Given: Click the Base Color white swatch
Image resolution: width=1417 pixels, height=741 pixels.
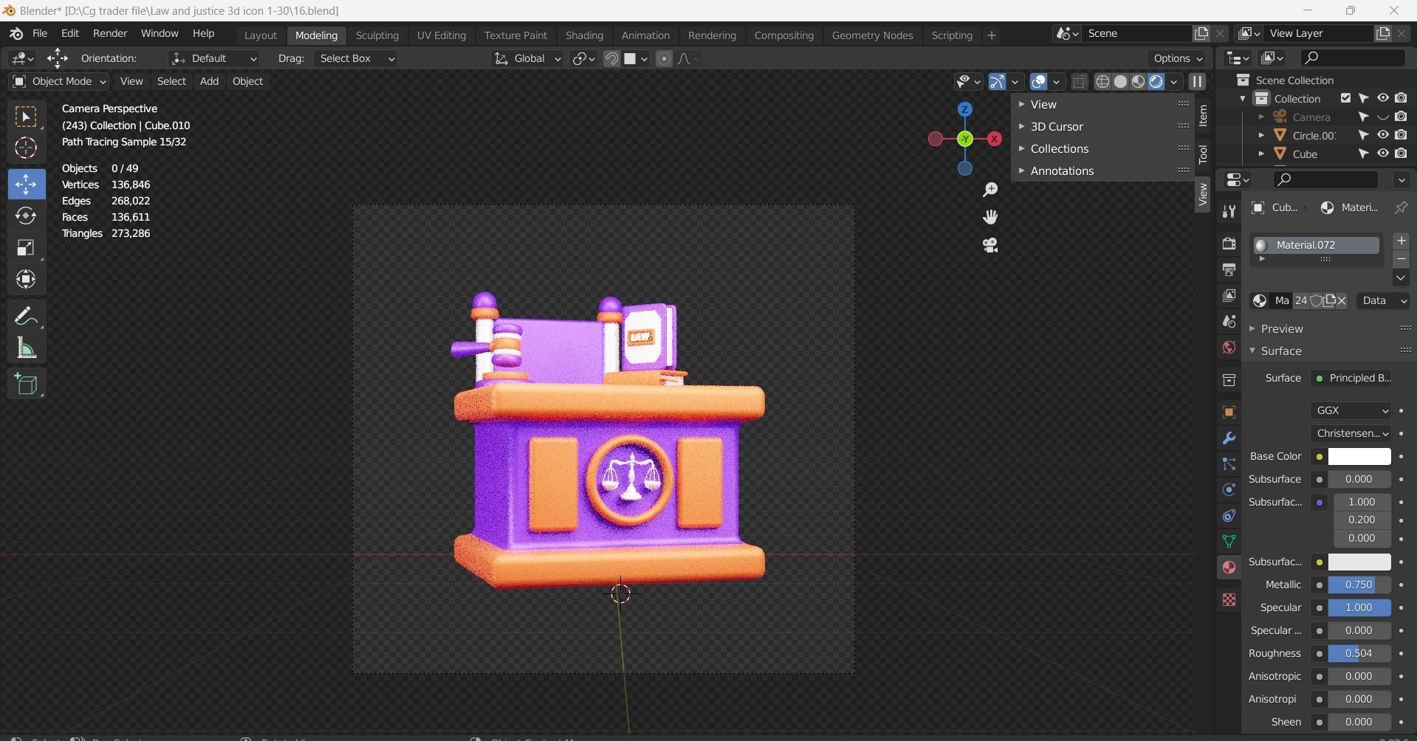Looking at the screenshot, I should pyautogui.click(x=1359, y=457).
